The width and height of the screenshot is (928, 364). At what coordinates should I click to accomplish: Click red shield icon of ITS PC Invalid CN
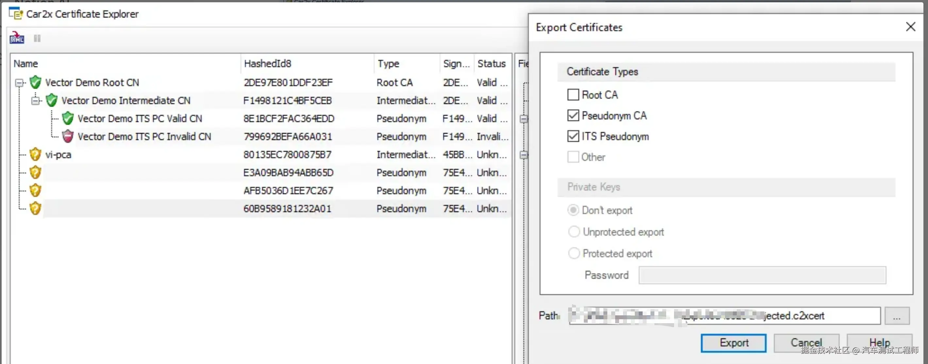click(68, 136)
